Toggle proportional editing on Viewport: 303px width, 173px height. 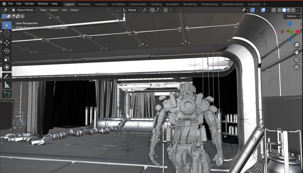click(x=166, y=10)
